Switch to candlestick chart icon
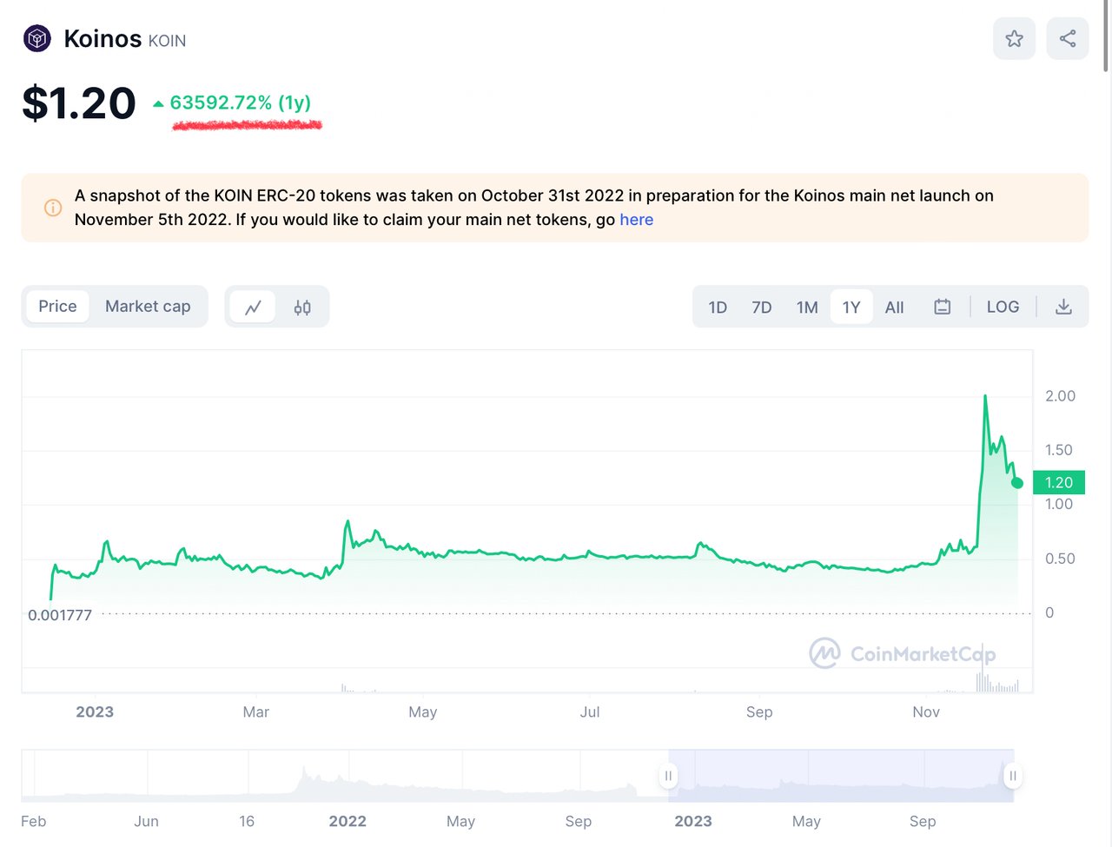The width and height of the screenshot is (1112, 847). coord(302,307)
